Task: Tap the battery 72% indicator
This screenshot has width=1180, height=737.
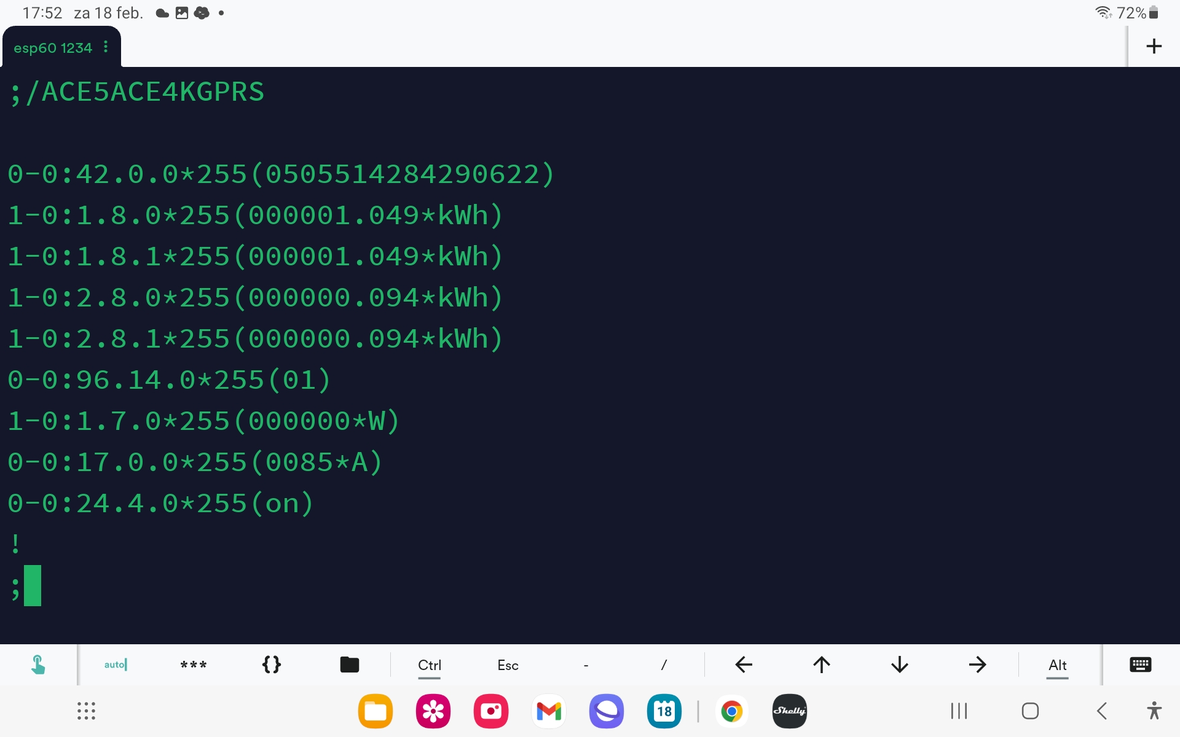Action: (x=1138, y=12)
